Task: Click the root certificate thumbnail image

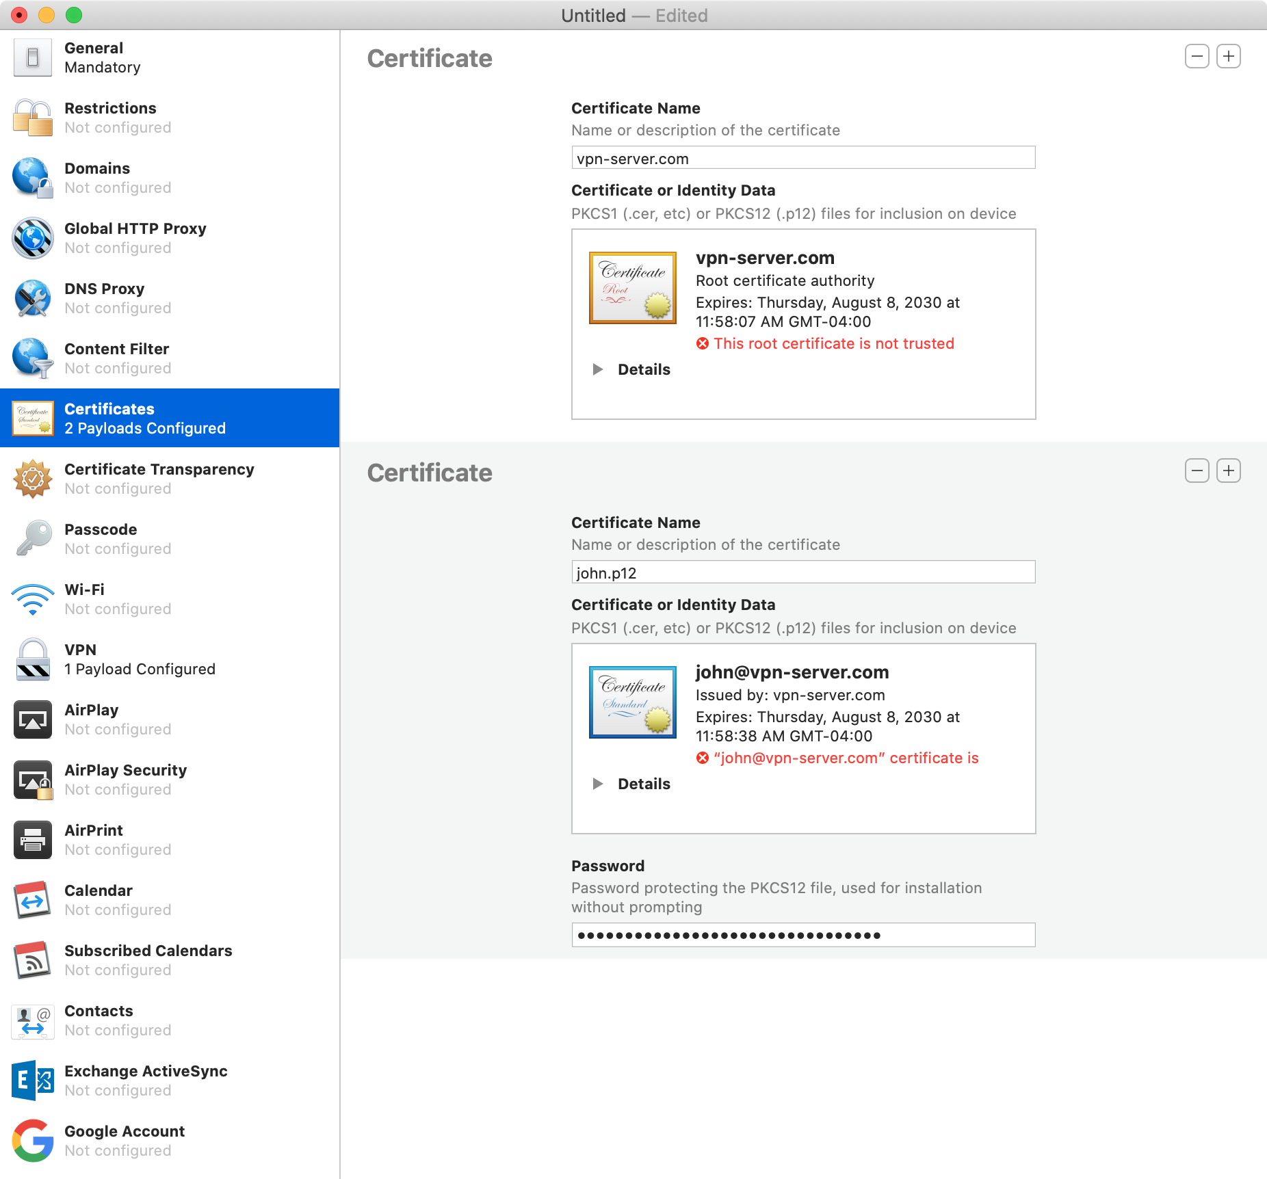Action: coord(633,287)
